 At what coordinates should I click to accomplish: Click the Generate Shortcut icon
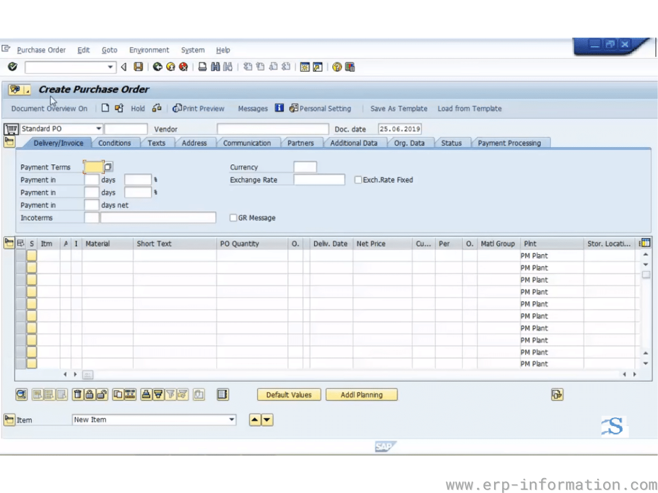coord(317,67)
